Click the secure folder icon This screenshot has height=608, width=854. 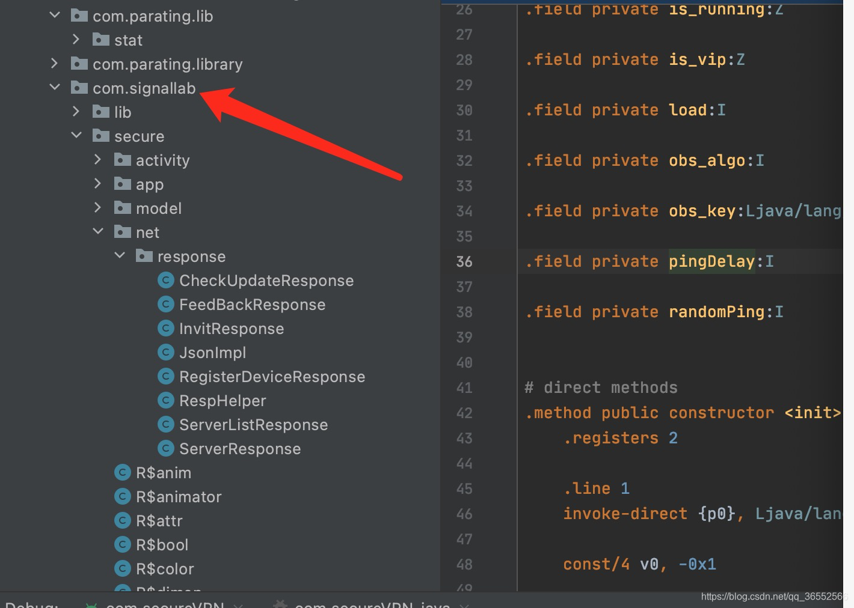tap(101, 135)
